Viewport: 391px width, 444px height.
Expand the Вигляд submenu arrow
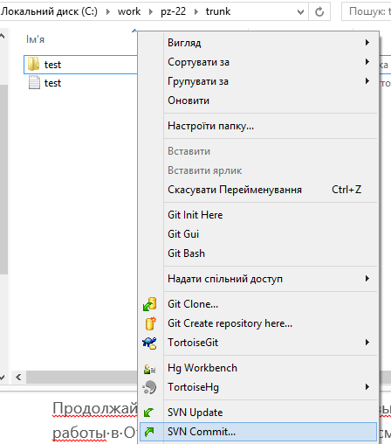[x=367, y=43]
